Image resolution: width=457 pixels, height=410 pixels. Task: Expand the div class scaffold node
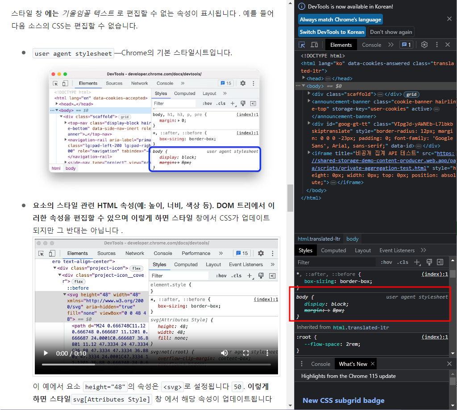(x=309, y=94)
